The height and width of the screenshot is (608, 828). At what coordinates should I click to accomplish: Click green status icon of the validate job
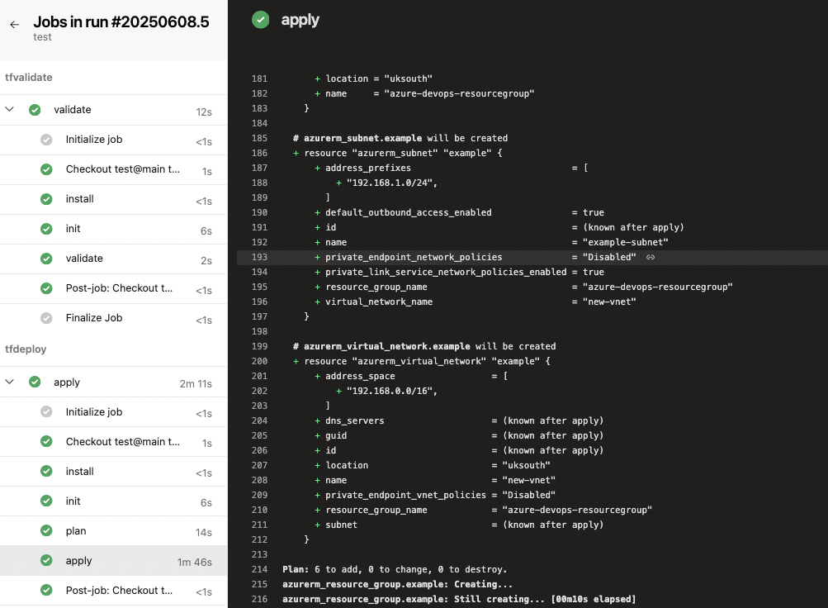click(35, 110)
